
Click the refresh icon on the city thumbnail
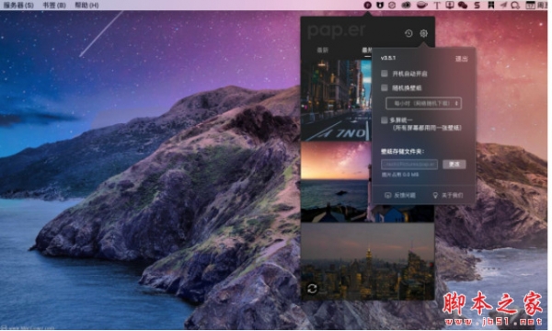tap(312, 289)
